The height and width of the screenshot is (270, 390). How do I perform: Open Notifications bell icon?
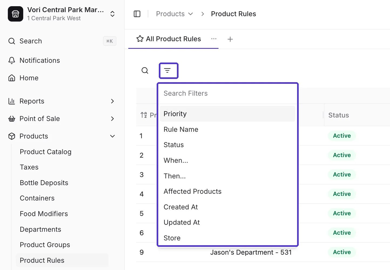[12, 60]
